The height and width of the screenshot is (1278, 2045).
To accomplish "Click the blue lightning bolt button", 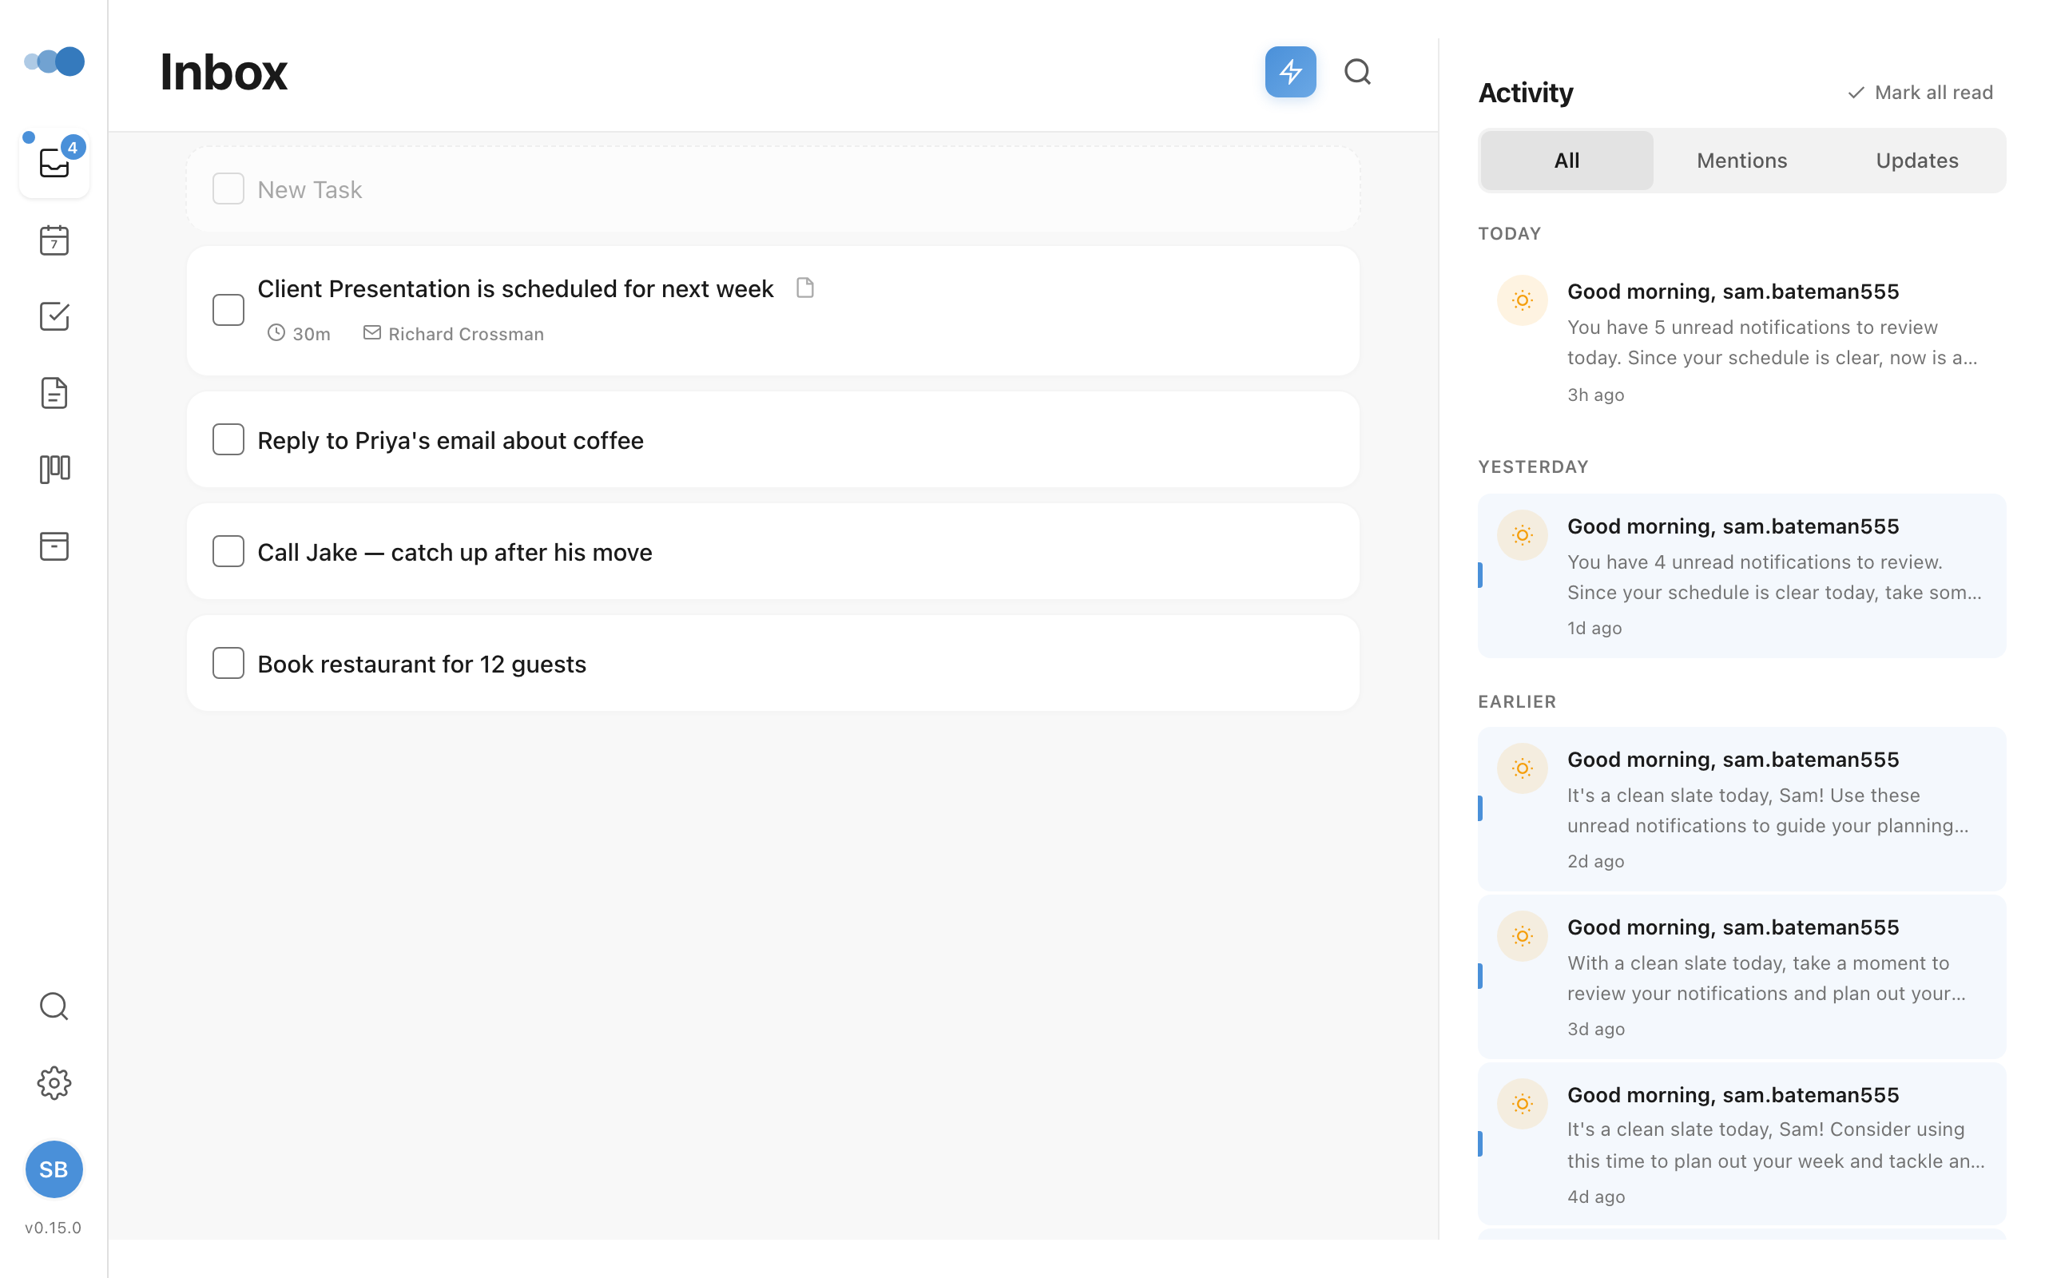I will [x=1289, y=72].
